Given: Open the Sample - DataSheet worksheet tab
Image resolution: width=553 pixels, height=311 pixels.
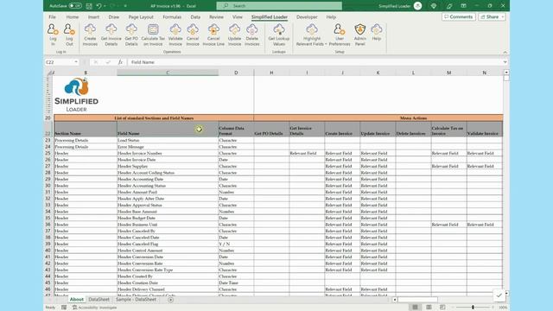Looking at the screenshot, I should tap(136, 300).
